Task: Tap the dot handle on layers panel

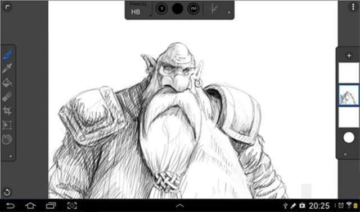Action: [x=345, y=155]
